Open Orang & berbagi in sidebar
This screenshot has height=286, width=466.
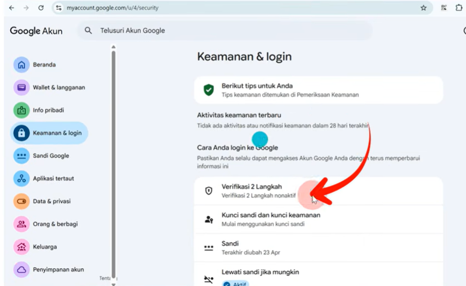49,224
